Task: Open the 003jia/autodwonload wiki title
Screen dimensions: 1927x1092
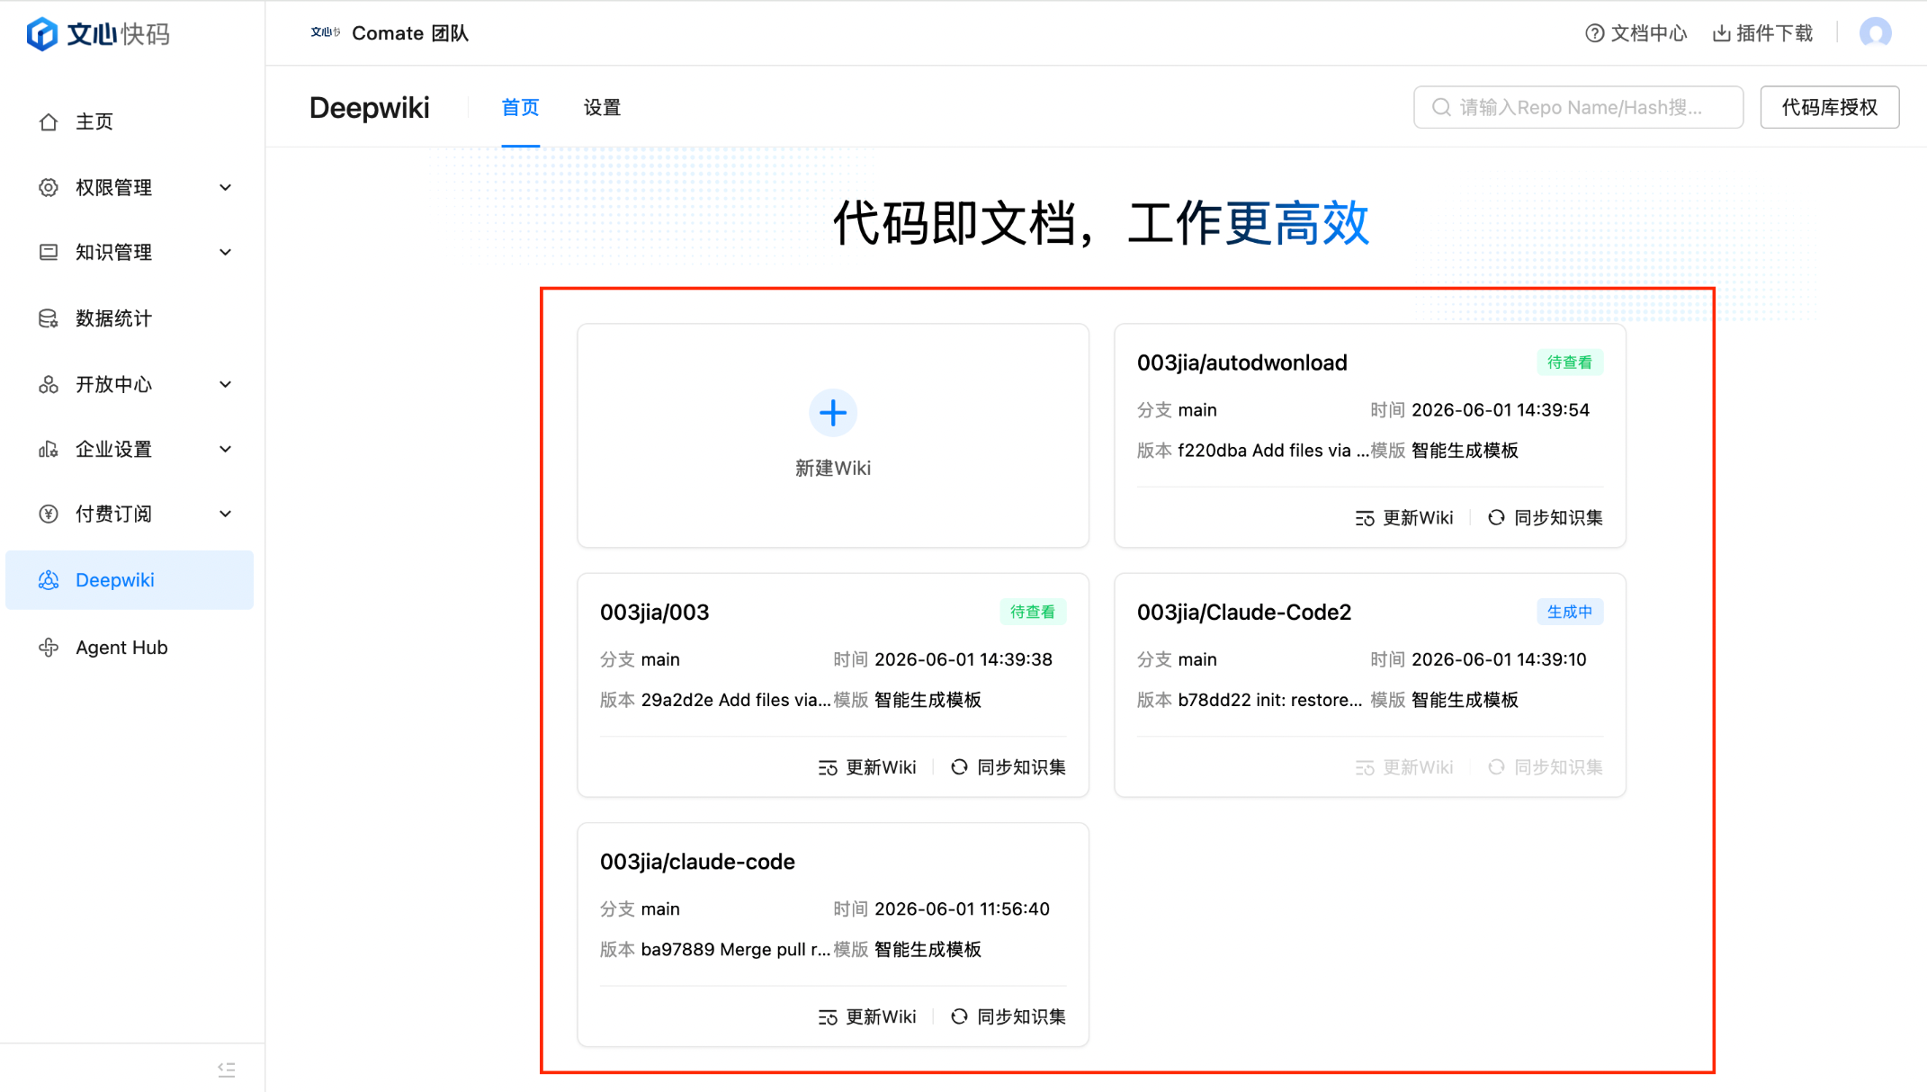Action: [x=1241, y=363]
